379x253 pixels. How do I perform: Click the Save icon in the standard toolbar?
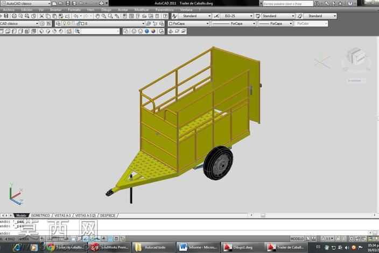coord(6,16)
